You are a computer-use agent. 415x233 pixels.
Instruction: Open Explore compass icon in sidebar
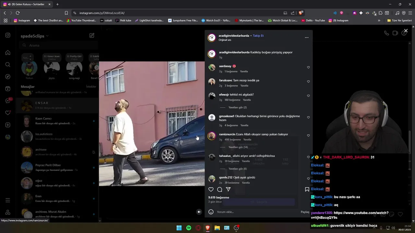[x=8, y=77]
